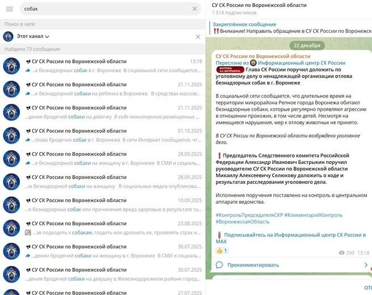Click forwarded arrow icon in 01.10.2025 result

point(28,140)
